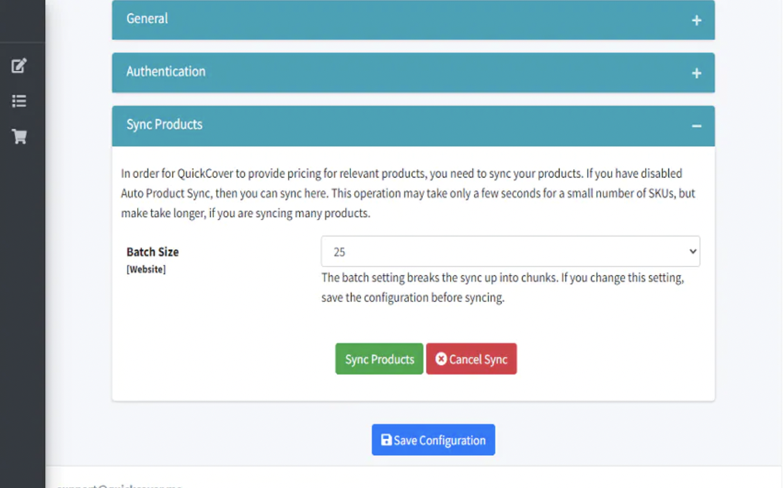This screenshot has height=488, width=783.
Task: Expand General section with plus icon
Action: tap(696, 21)
